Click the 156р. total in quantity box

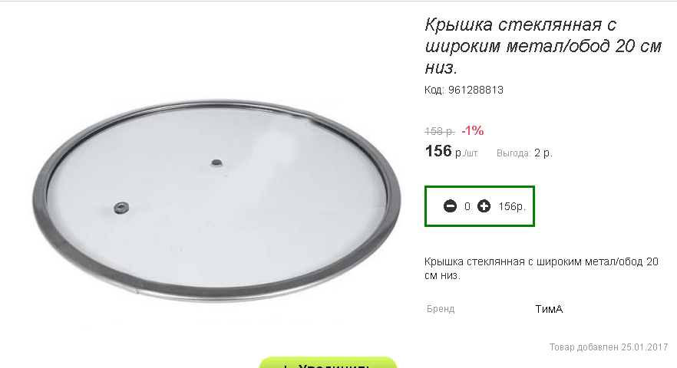pos(512,207)
